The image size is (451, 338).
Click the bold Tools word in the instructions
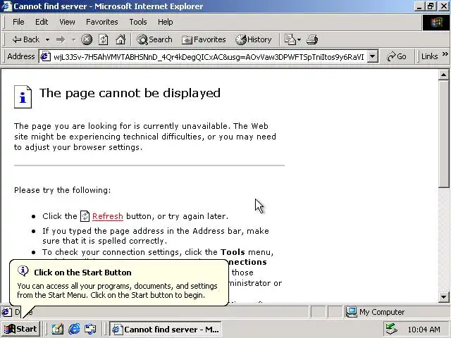[x=233, y=252]
